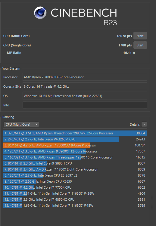Screen dimensions: 156x226
Task: Start the CPU Multi Core benchmark
Action: 140,36
